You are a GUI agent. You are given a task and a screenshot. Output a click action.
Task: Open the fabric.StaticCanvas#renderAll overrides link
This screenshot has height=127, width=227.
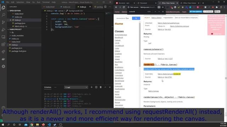[x=169, y=74]
